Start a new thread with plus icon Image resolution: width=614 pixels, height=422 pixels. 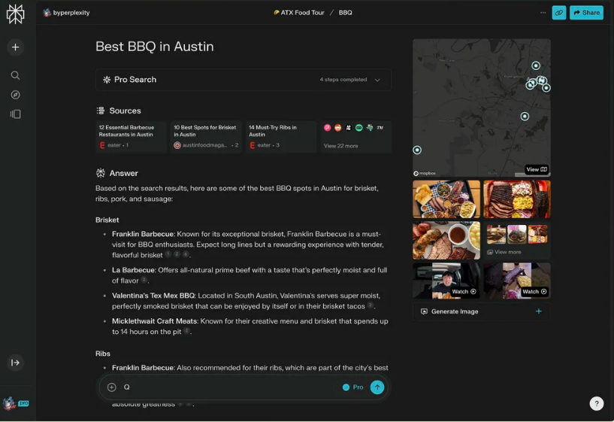click(x=15, y=47)
